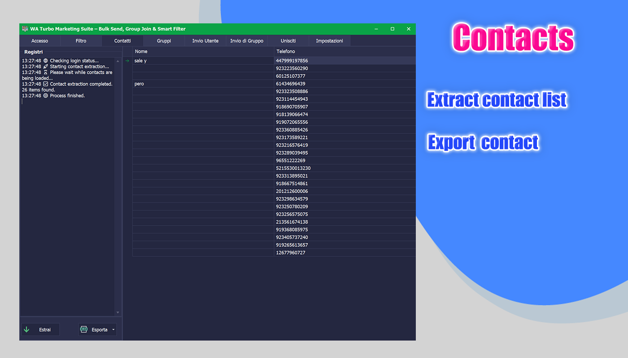Screen dimensions: 628x358
Task: Select the name cell 'sale y'
Action: 203,61
